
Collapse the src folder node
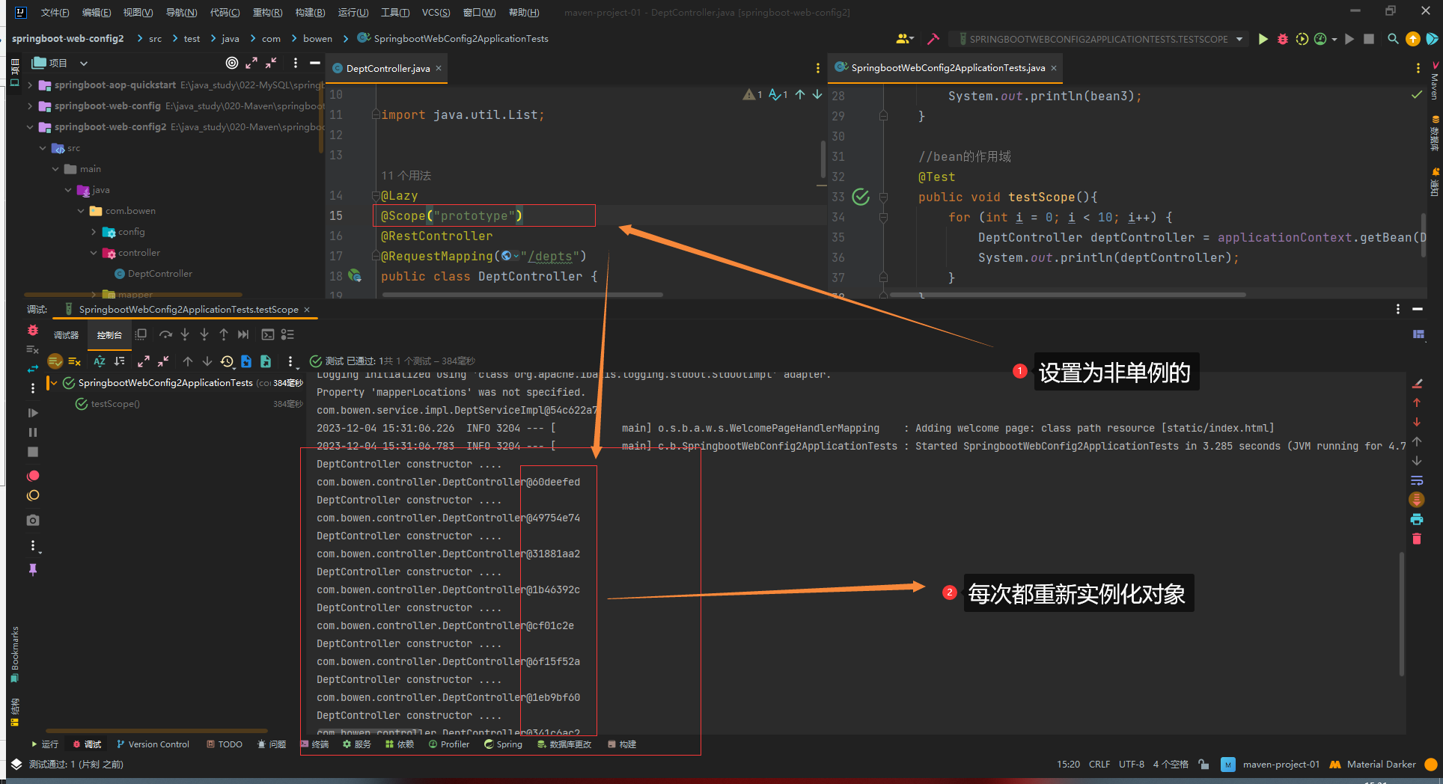pos(43,148)
